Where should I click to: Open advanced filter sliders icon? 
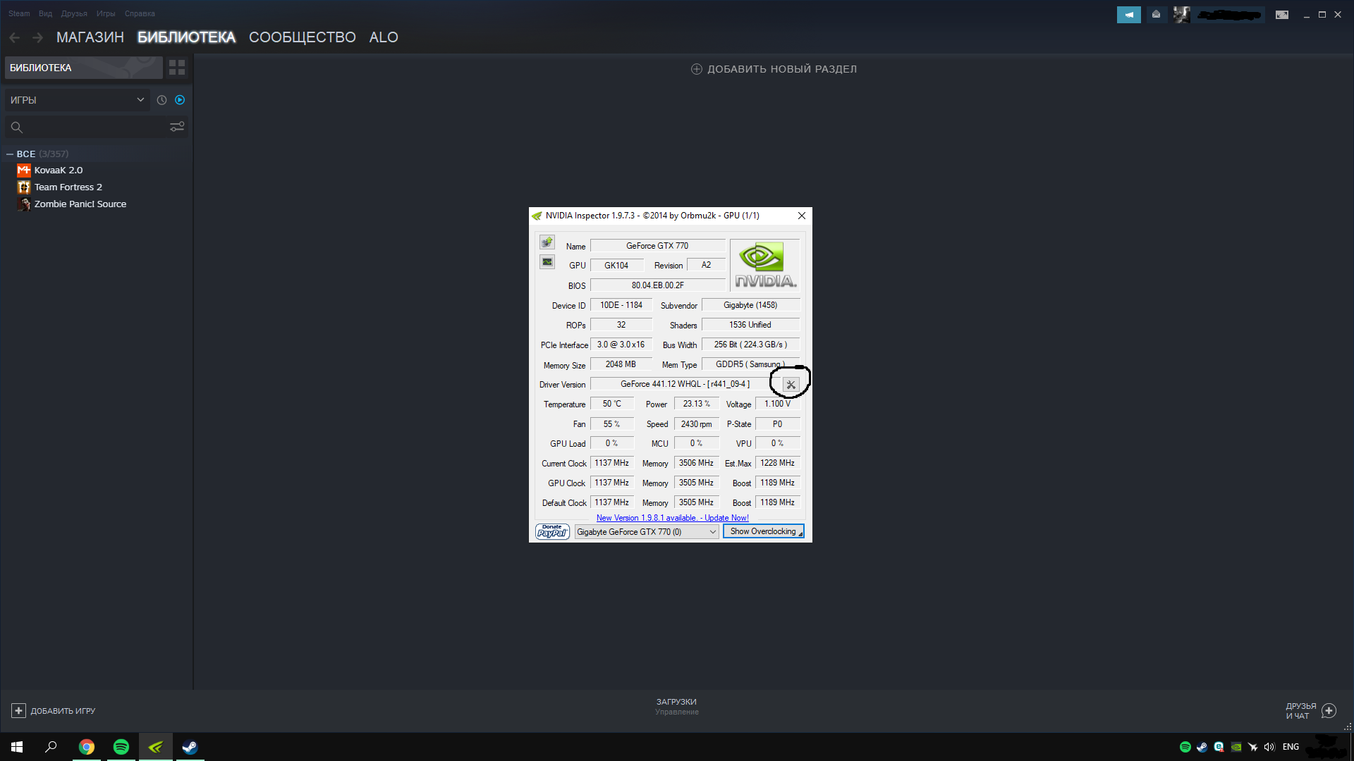(177, 127)
